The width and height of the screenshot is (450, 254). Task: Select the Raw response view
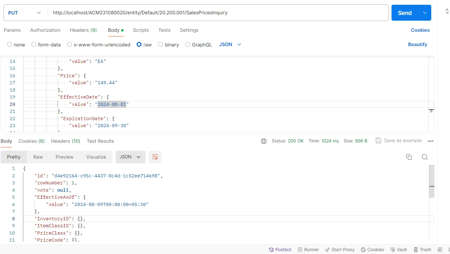click(38, 157)
